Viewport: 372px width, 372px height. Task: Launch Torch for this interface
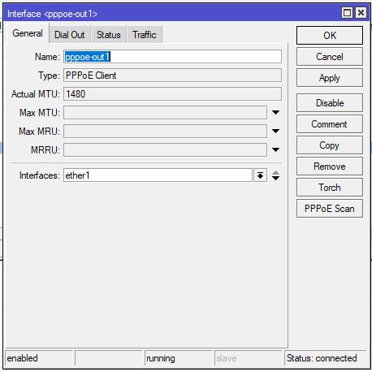[330, 188]
